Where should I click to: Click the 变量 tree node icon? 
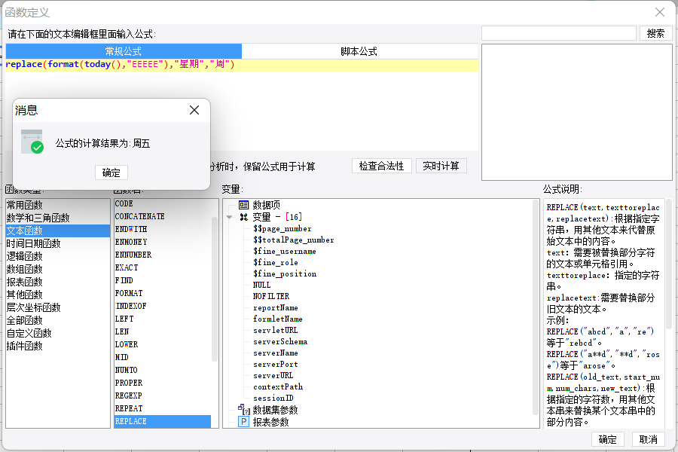click(x=244, y=217)
